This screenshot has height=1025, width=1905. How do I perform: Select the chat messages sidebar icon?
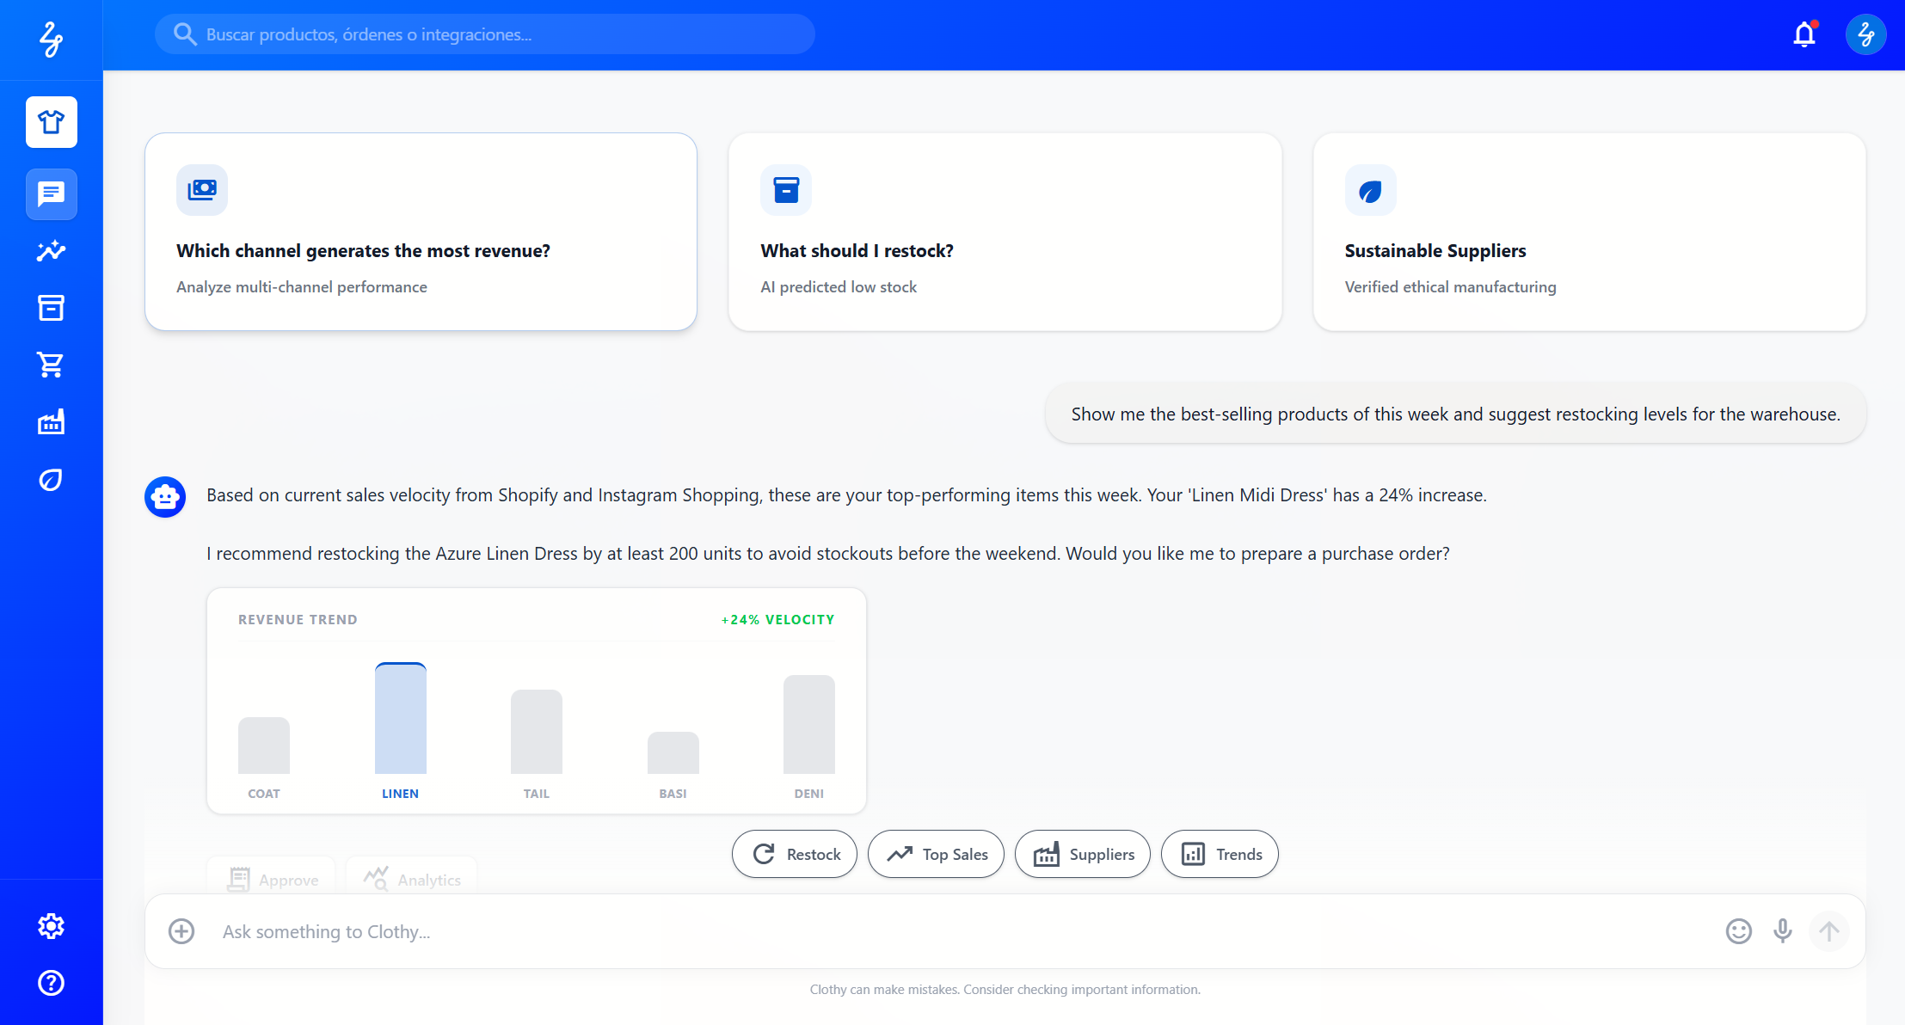click(x=51, y=194)
